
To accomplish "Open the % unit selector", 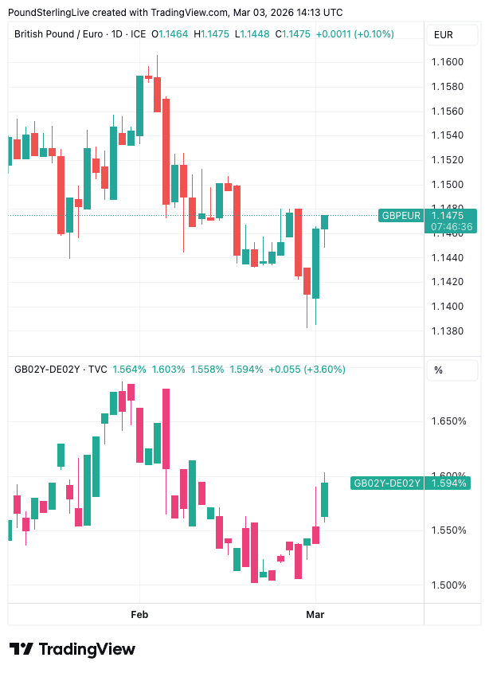I will tap(438, 370).
